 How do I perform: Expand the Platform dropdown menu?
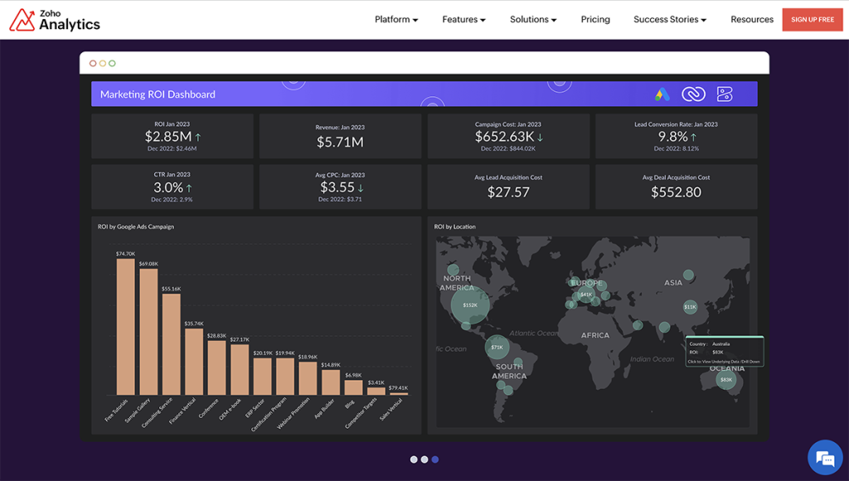(x=396, y=20)
